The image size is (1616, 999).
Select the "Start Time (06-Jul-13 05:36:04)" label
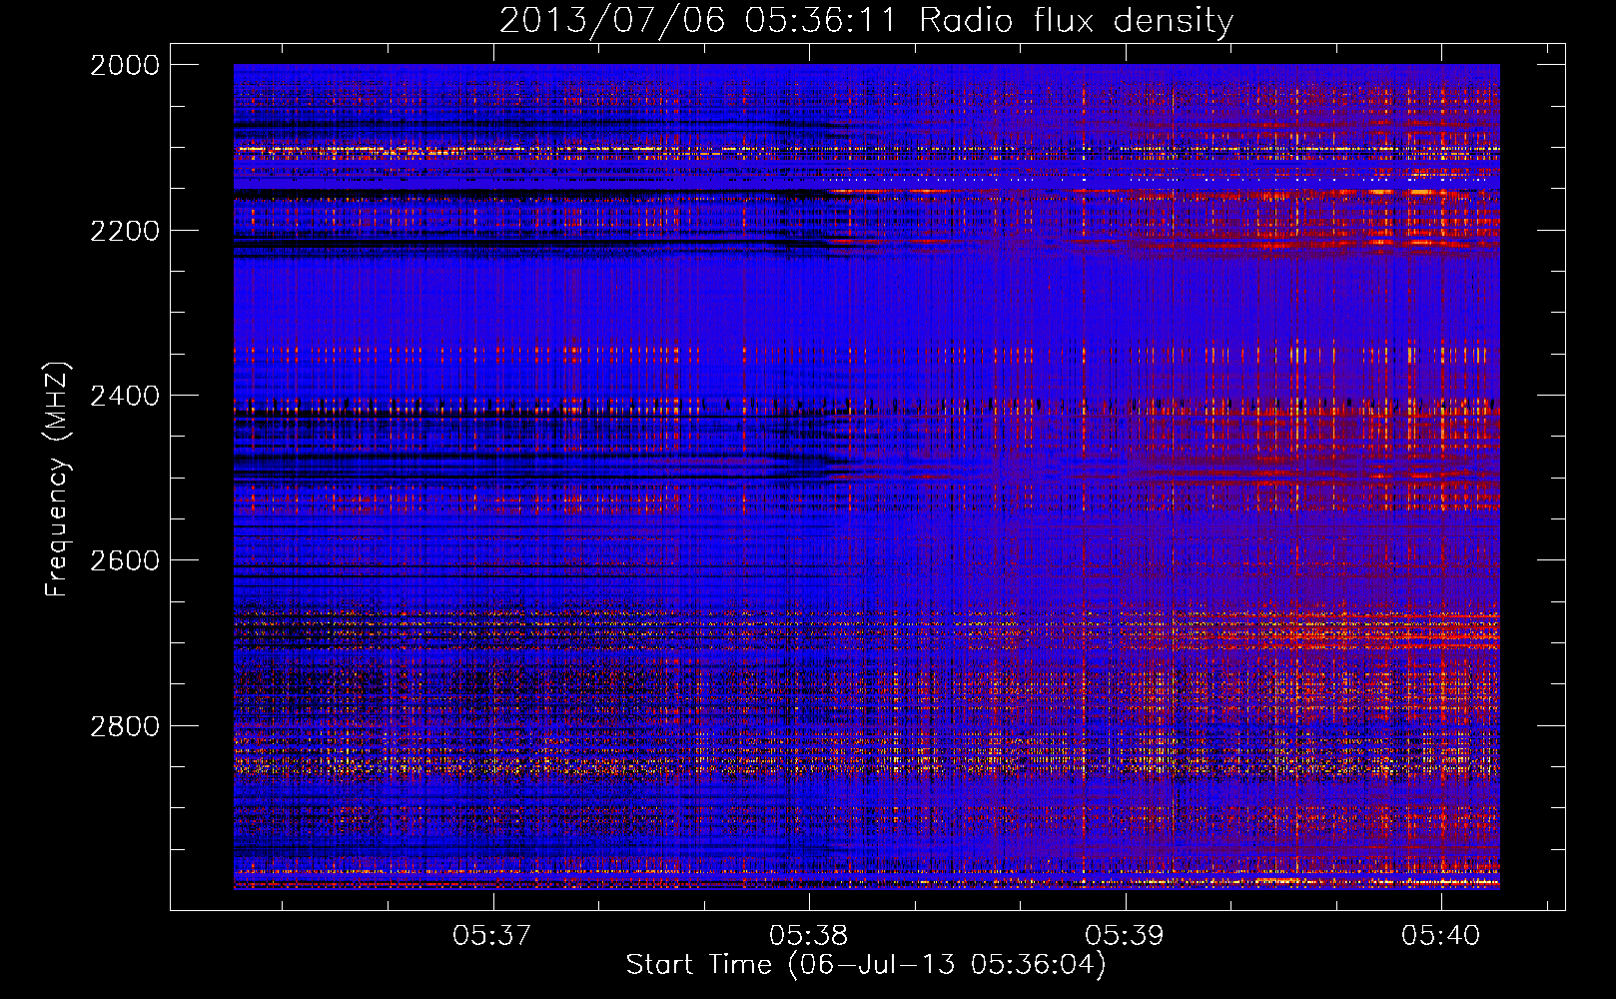pyautogui.click(x=866, y=965)
